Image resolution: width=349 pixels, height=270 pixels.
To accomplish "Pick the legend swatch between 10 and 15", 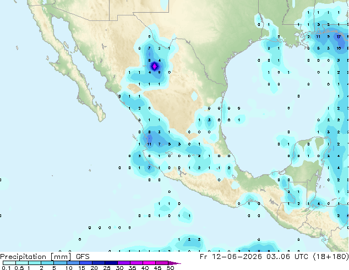I will click(73, 263).
